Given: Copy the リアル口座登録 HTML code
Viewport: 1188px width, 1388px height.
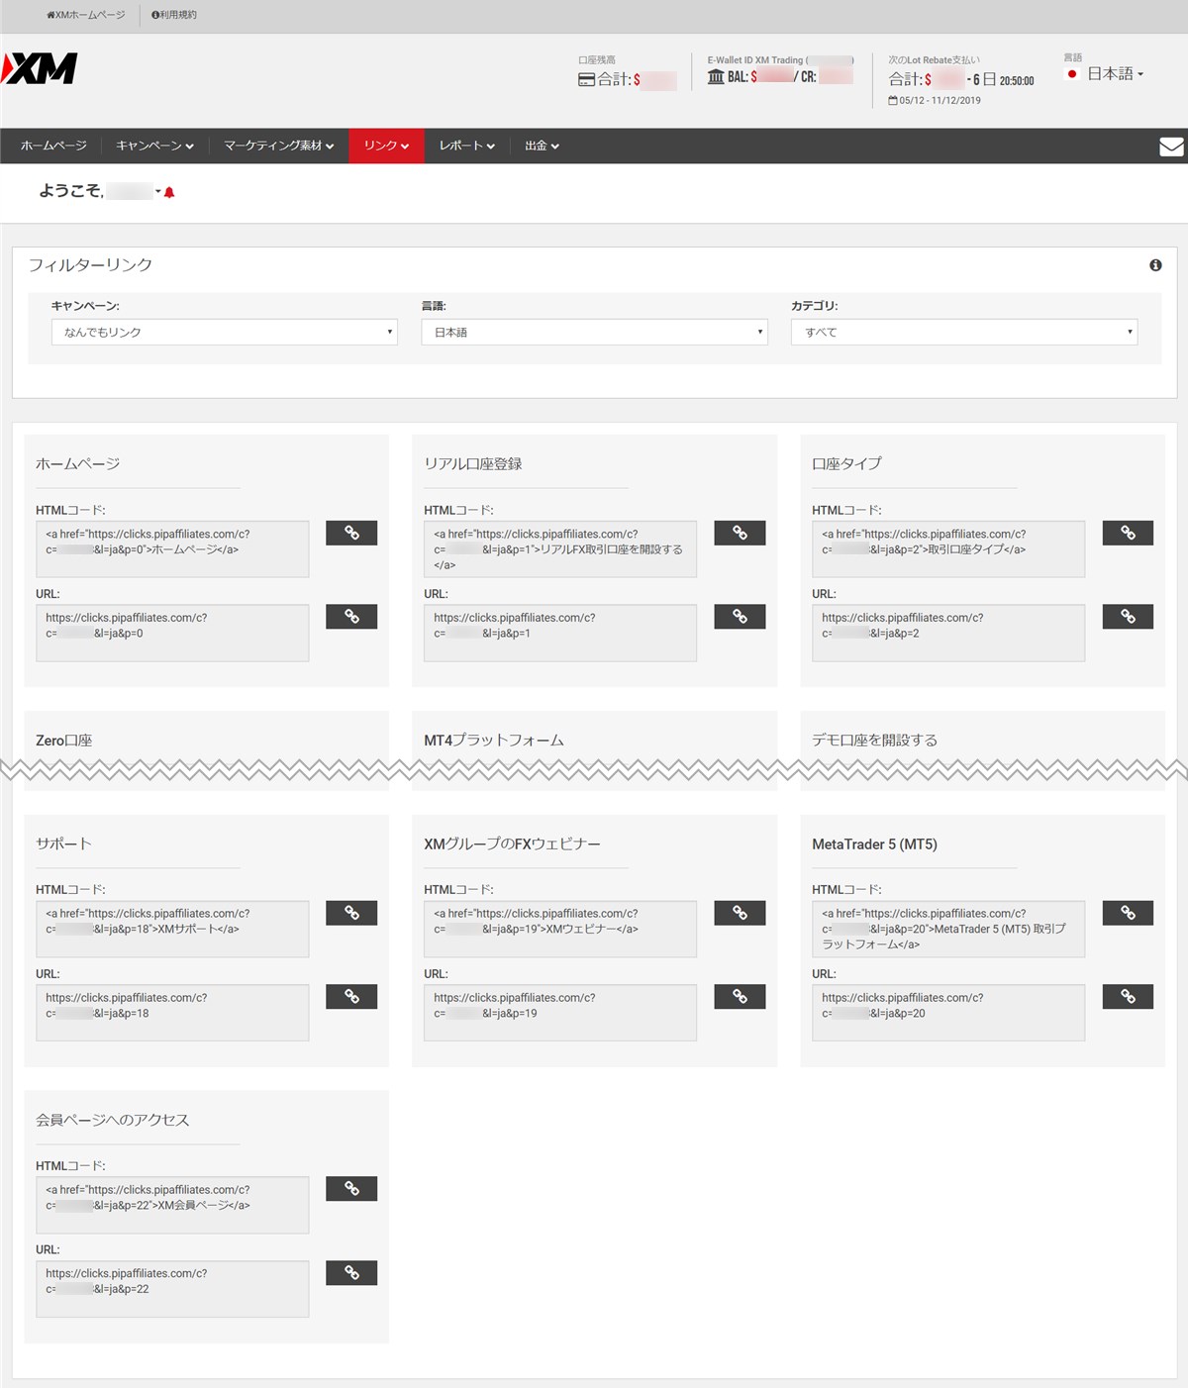Looking at the screenshot, I should [740, 533].
